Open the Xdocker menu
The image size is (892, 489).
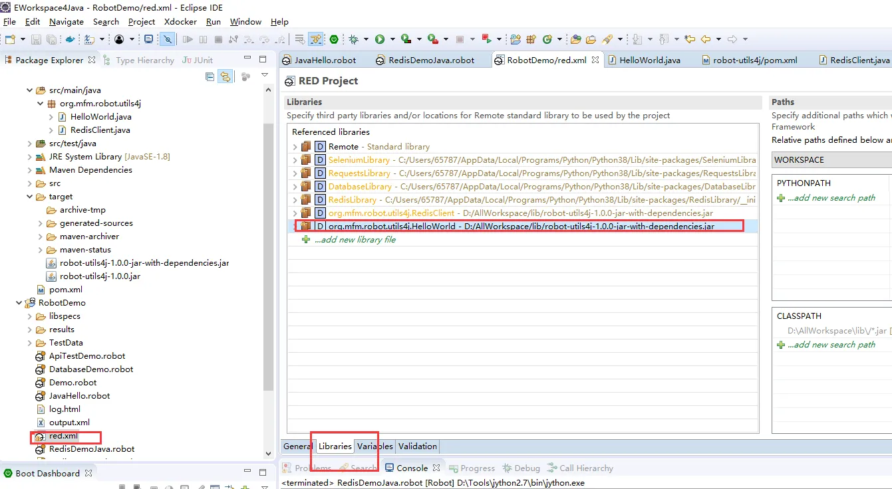pyautogui.click(x=181, y=21)
